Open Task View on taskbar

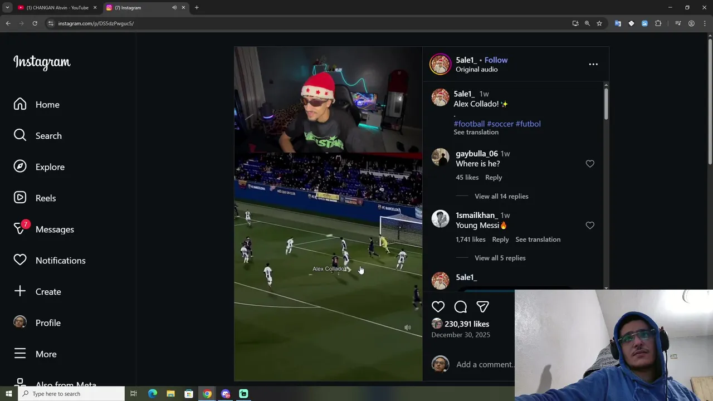click(134, 394)
